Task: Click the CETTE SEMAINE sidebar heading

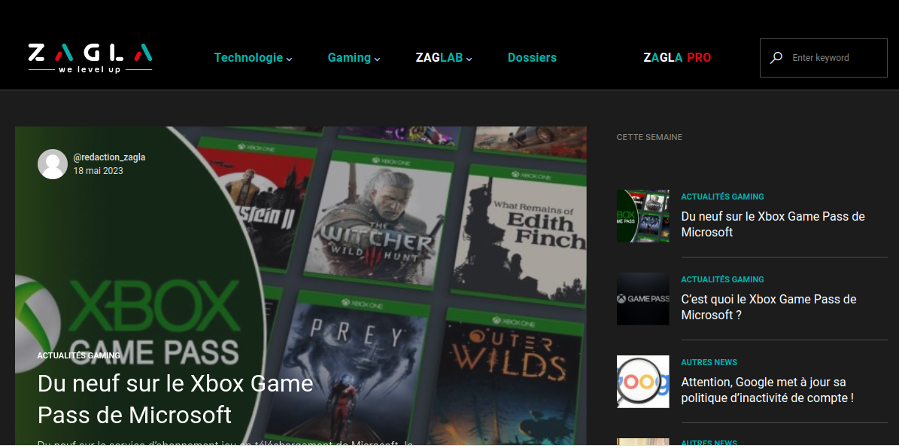Action: click(649, 137)
